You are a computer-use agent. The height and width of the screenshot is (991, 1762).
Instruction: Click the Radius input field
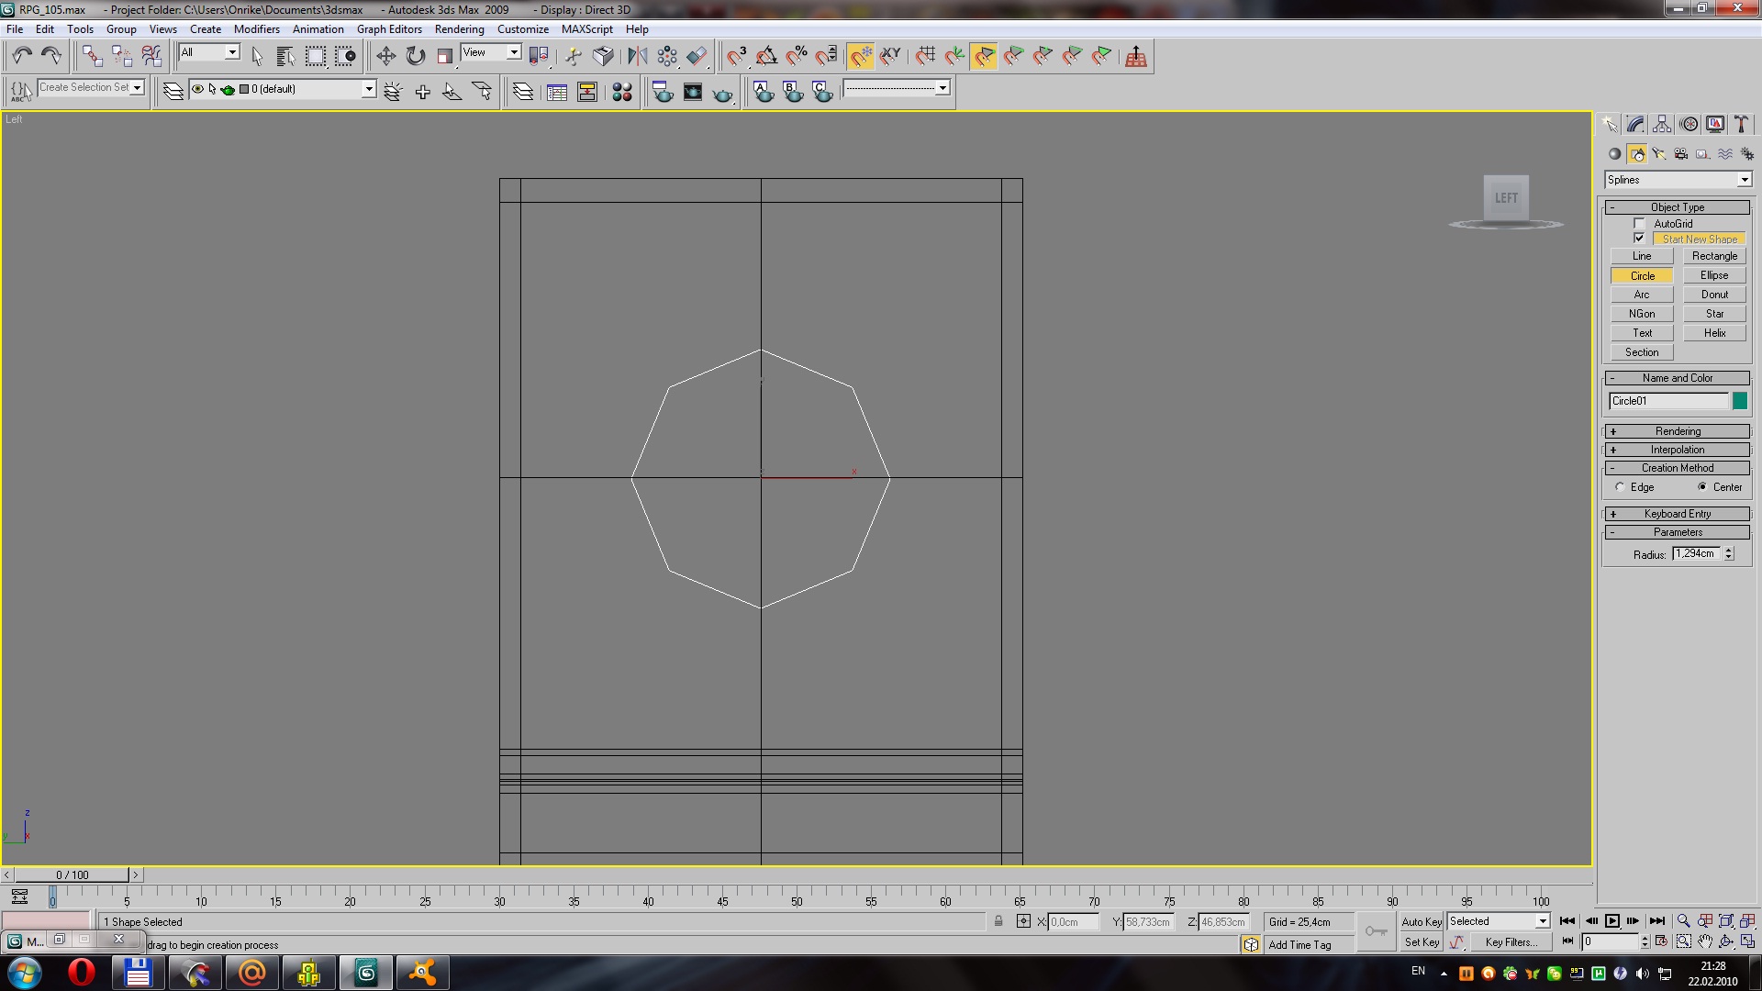click(x=1696, y=554)
